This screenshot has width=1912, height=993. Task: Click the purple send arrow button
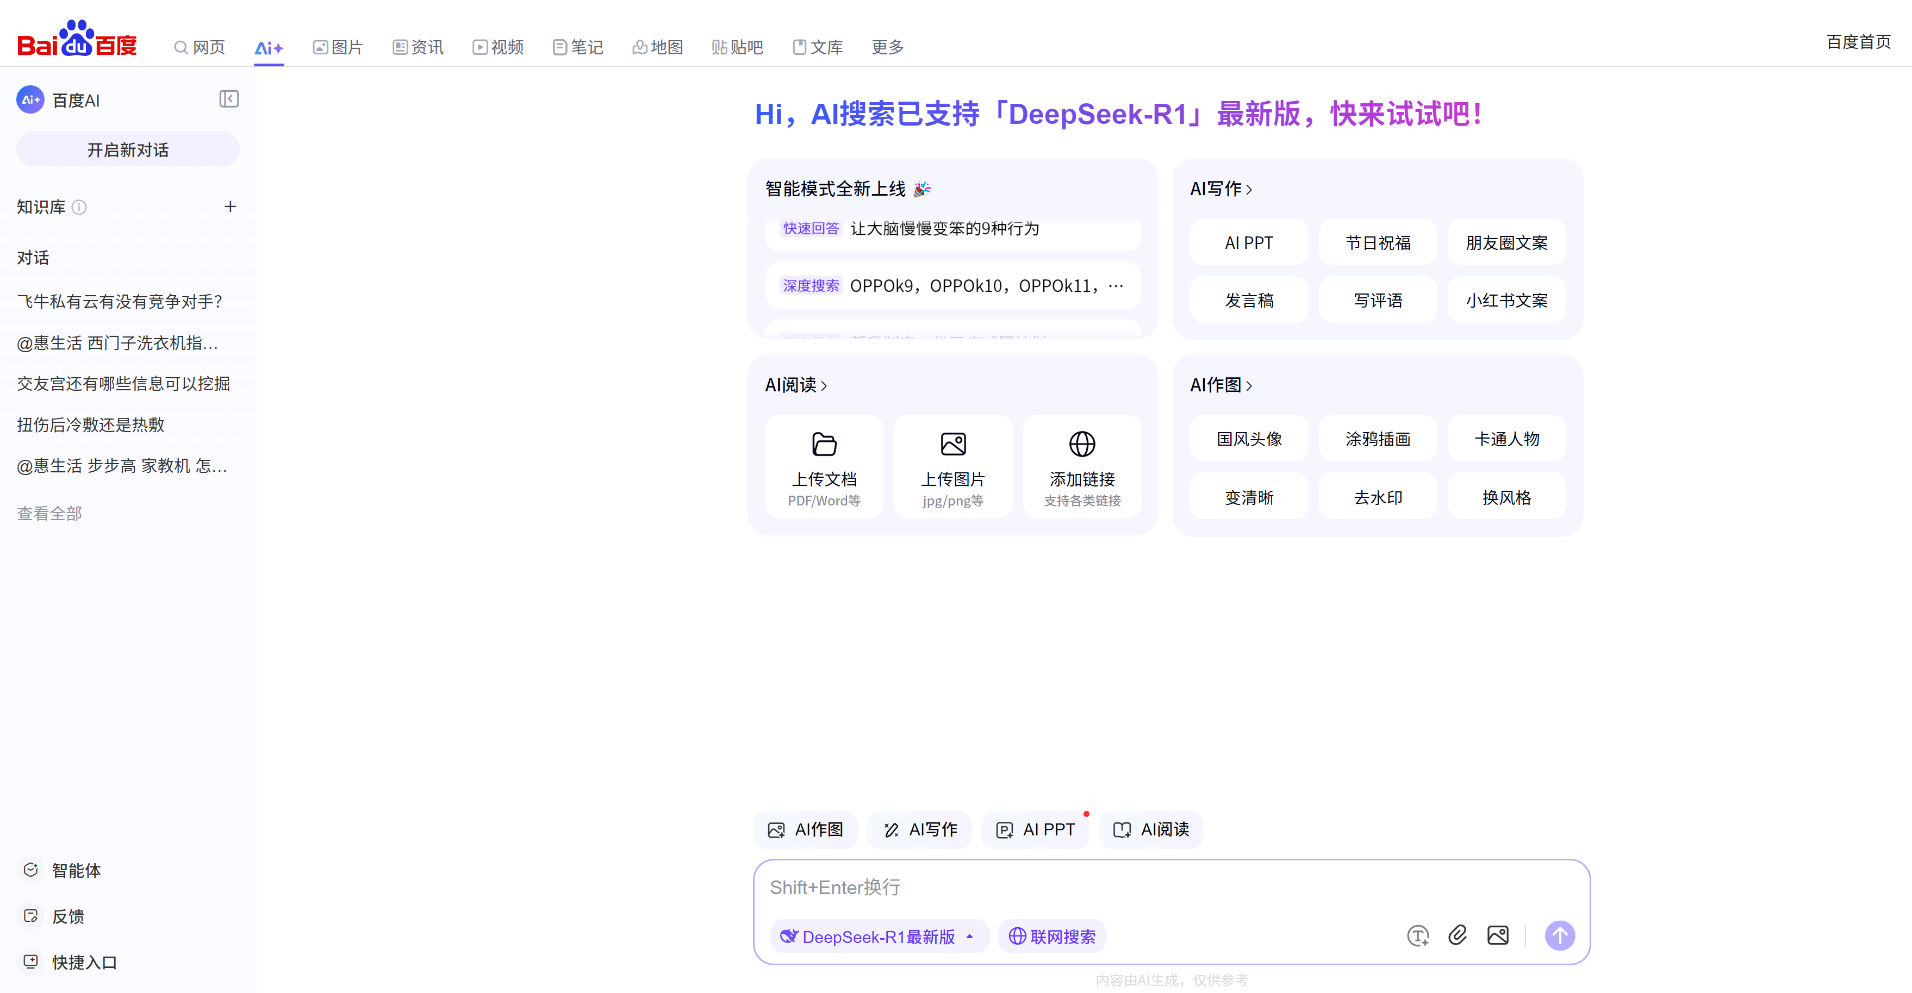1559,935
